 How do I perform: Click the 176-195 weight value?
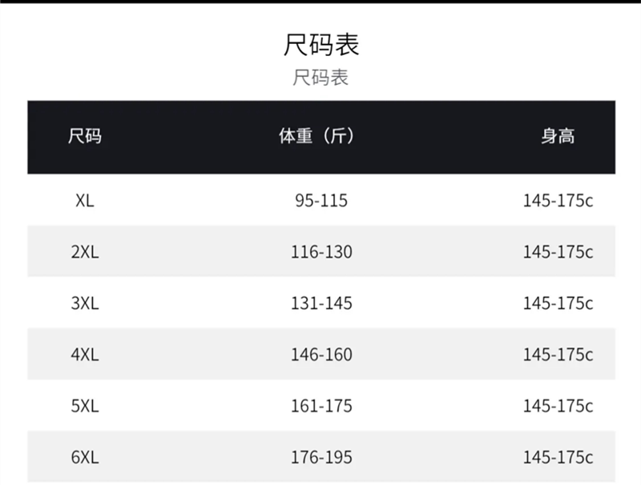tap(321, 457)
